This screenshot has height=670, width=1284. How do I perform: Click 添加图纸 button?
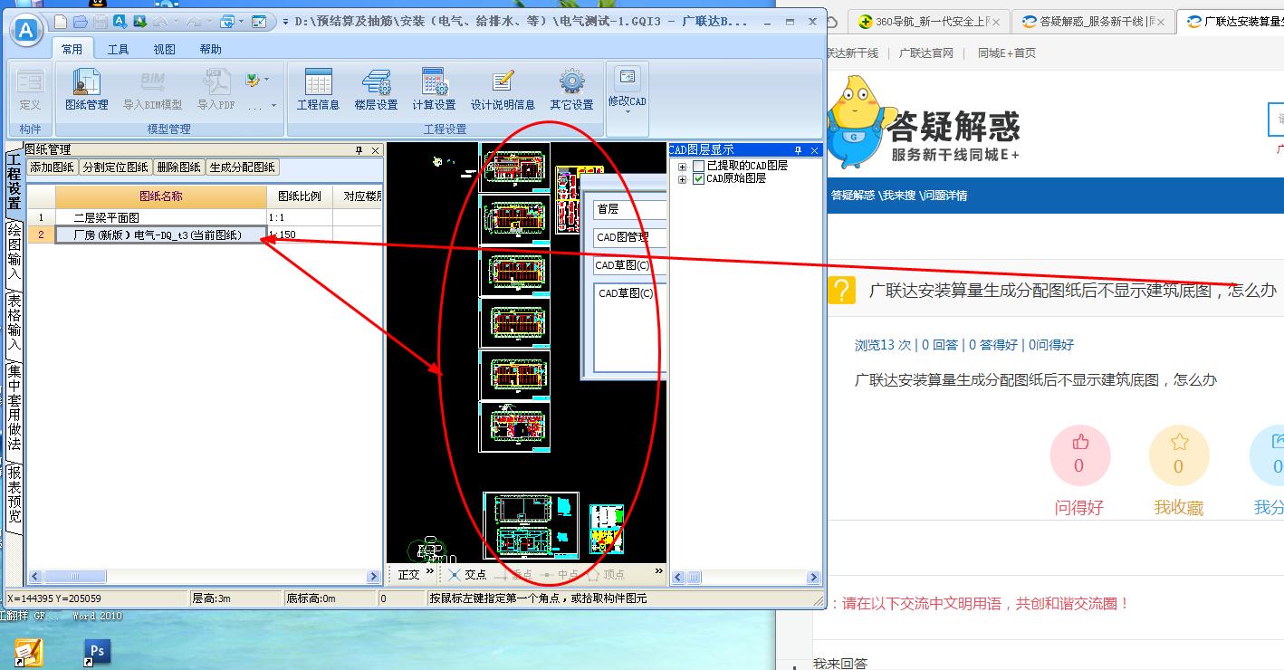pyautogui.click(x=52, y=167)
